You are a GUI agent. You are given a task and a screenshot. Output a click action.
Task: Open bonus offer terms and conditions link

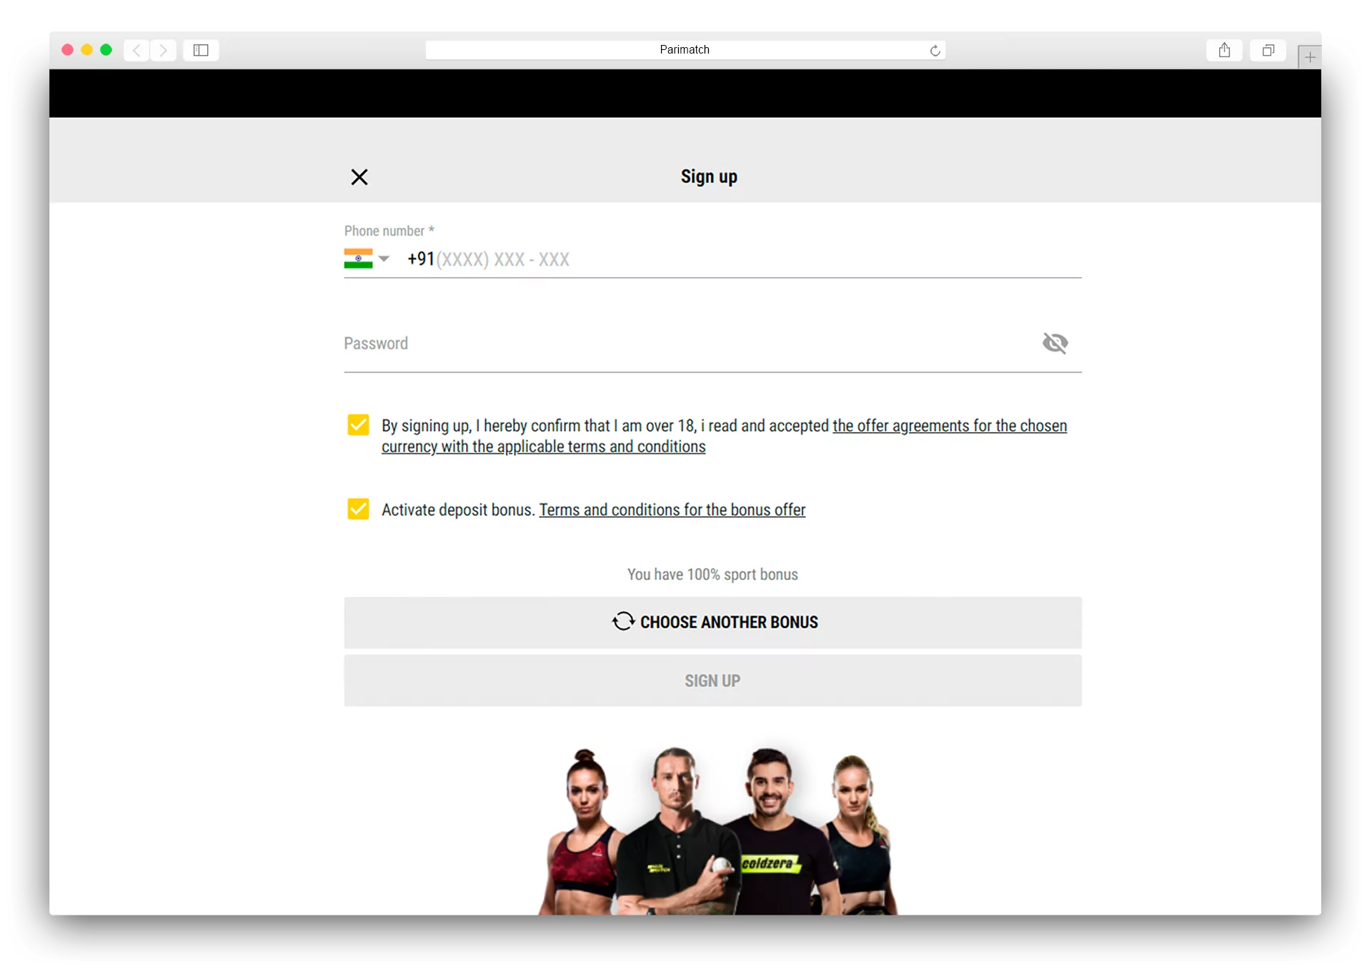[672, 510]
